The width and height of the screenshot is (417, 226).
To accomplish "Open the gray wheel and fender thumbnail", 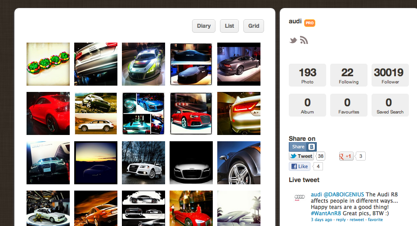I will tap(239, 163).
